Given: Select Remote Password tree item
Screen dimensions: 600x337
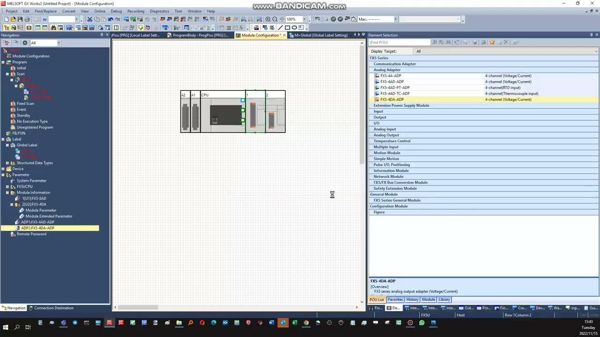Looking at the screenshot, I should pyautogui.click(x=31, y=234).
